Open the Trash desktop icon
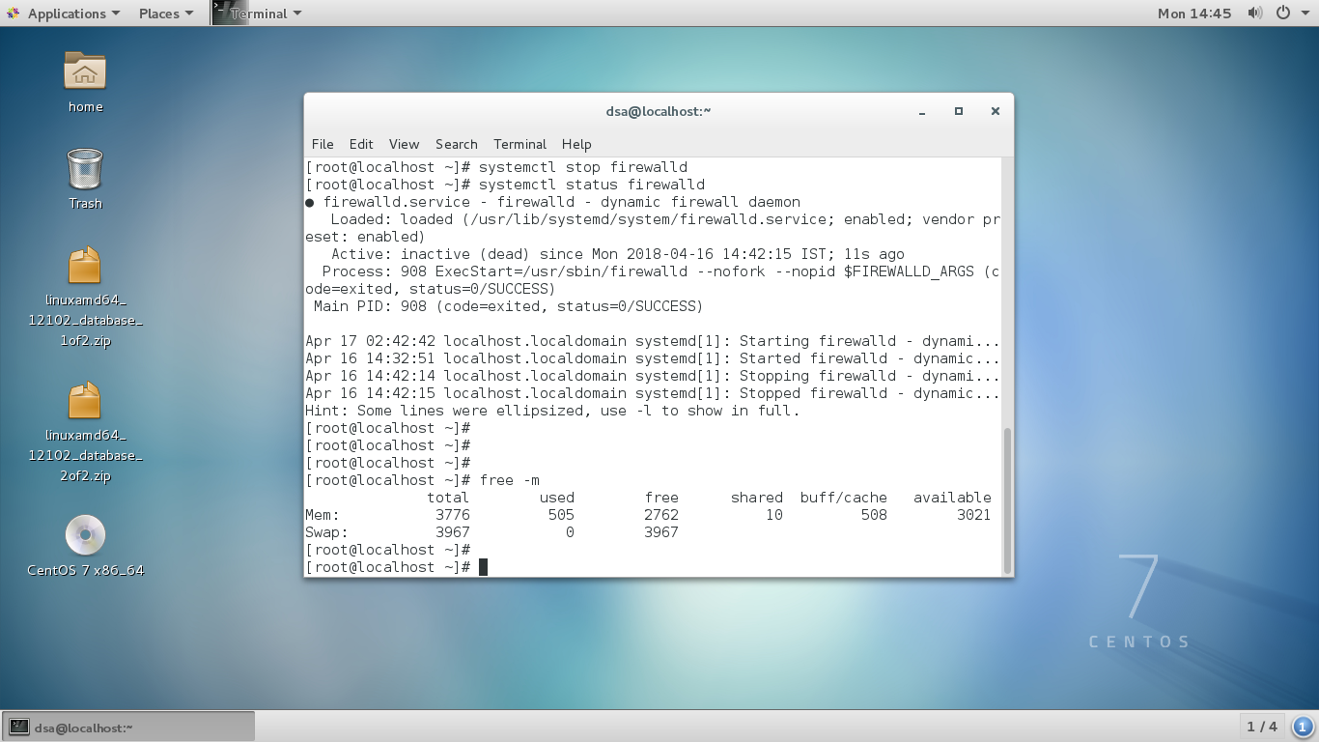 [x=85, y=168]
